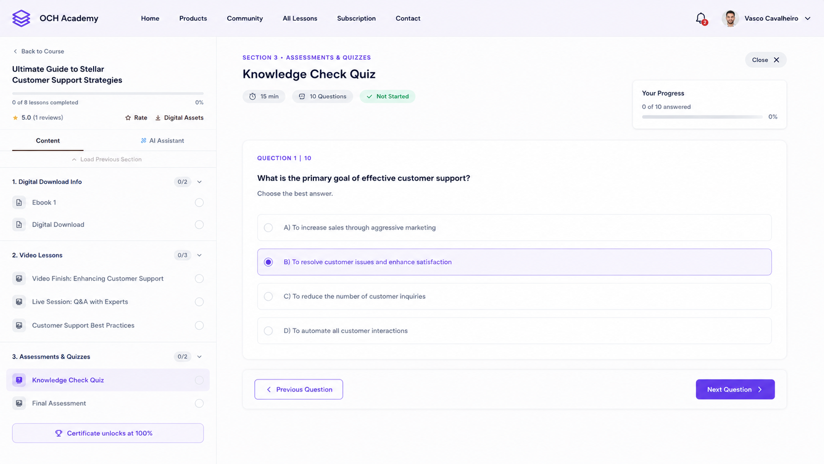Mark Ebook 1 as complete
The width and height of the screenshot is (824, 464).
click(199, 203)
